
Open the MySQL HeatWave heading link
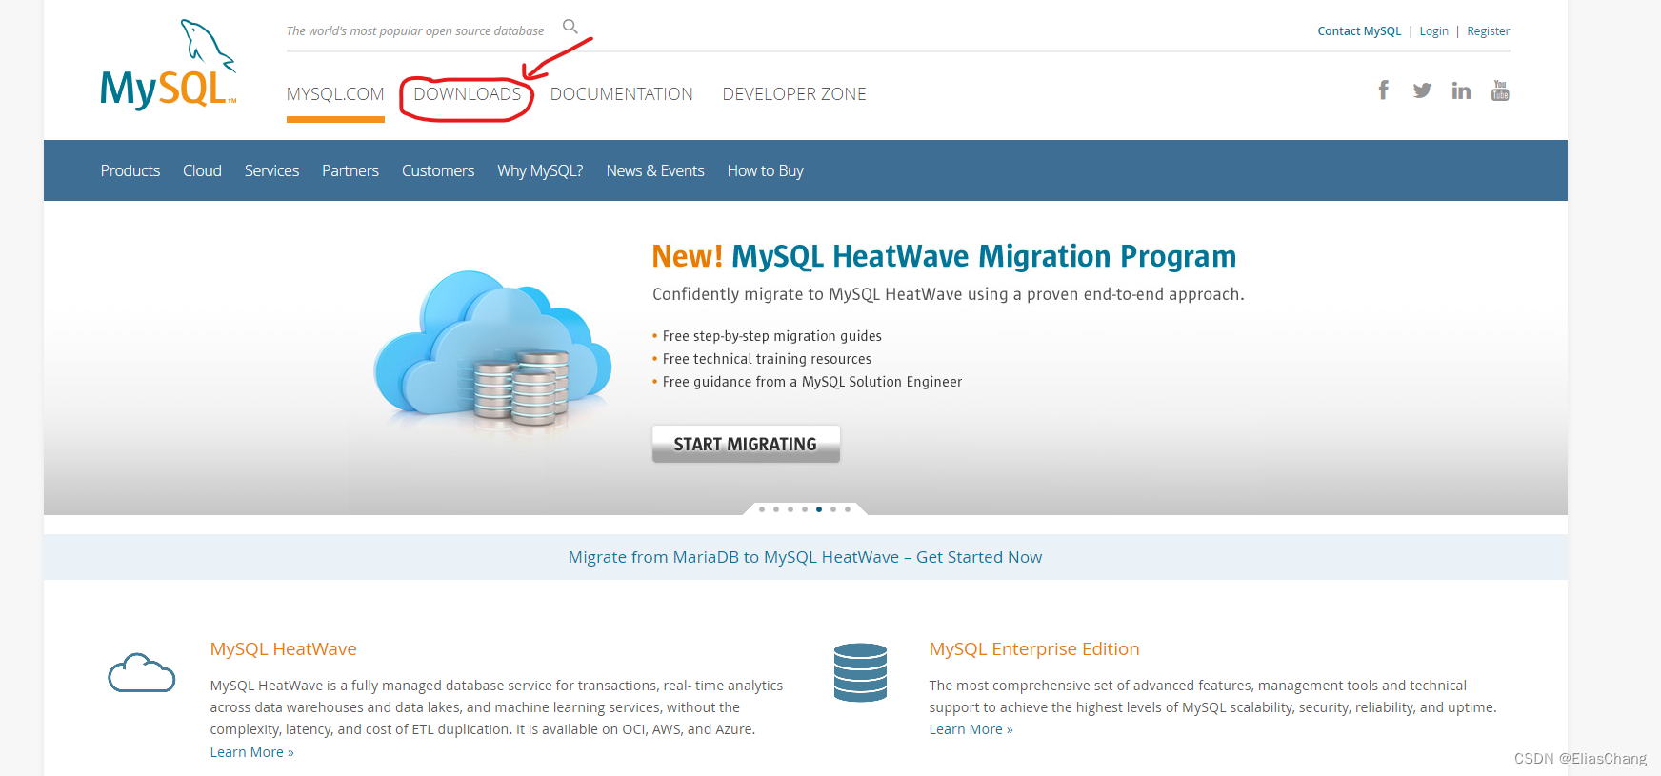pyautogui.click(x=283, y=648)
